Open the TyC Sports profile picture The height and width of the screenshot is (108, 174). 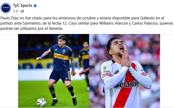pyautogui.click(x=6, y=8)
